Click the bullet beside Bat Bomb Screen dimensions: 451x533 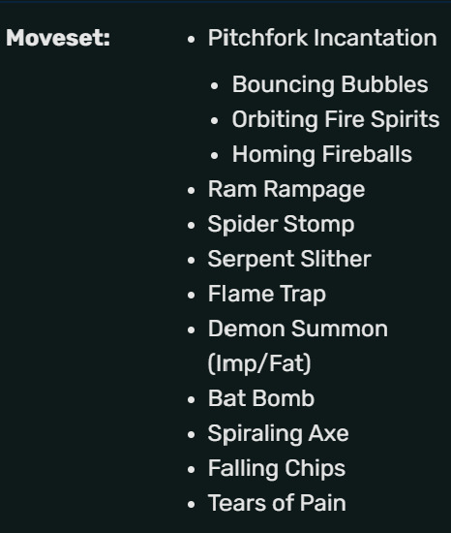191,399
